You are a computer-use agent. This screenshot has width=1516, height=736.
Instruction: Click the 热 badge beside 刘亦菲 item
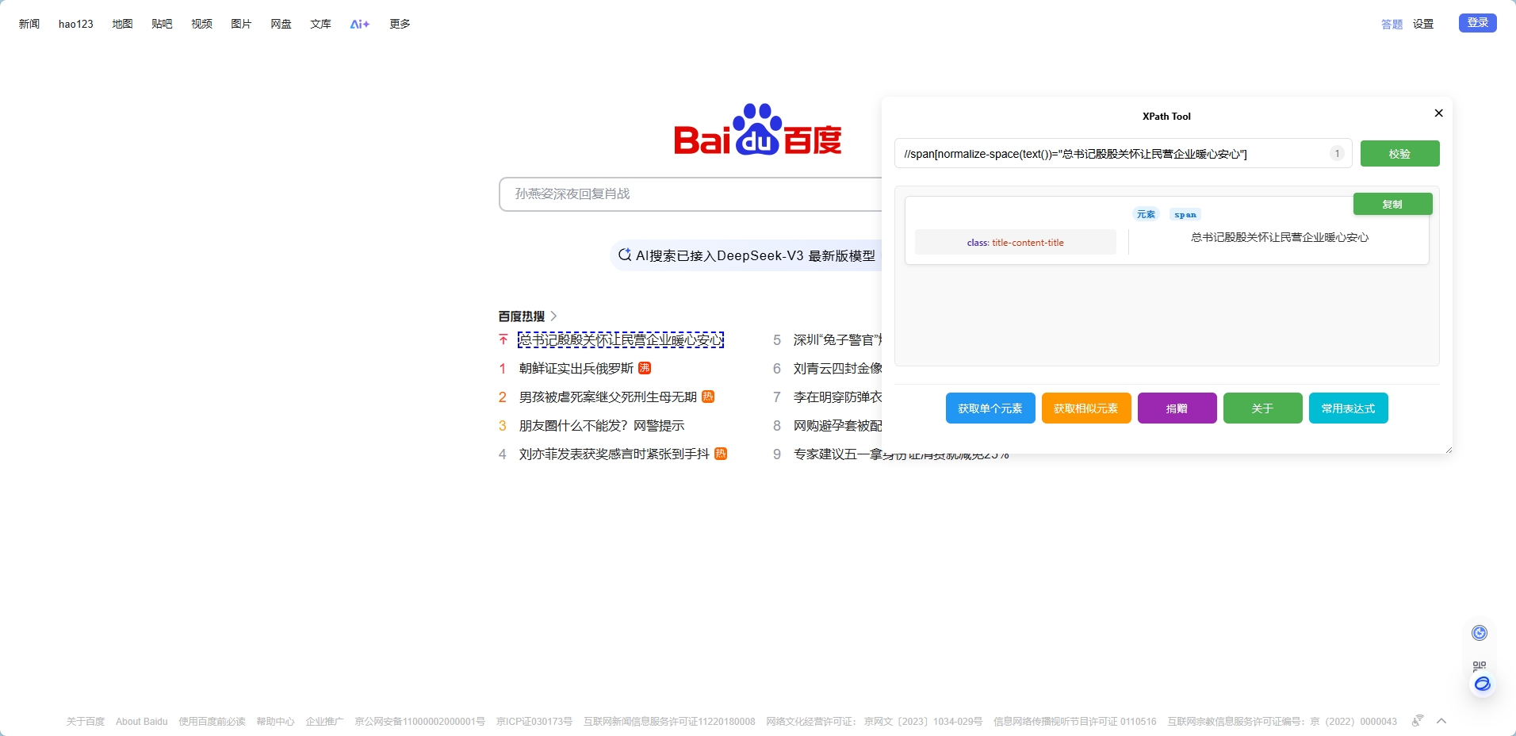click(721, 454)
